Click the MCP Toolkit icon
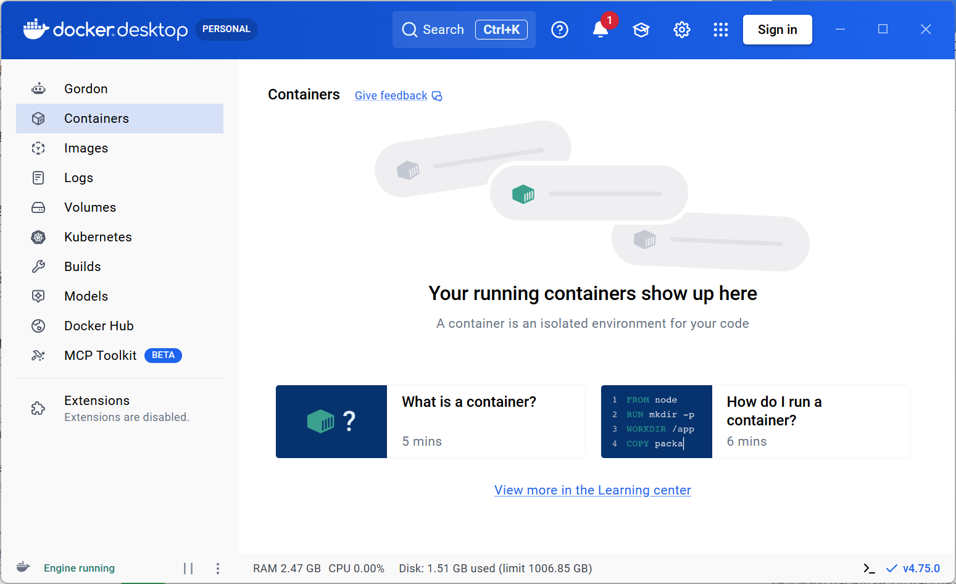This screenshot has width=956, height=584. pos(38,356)
